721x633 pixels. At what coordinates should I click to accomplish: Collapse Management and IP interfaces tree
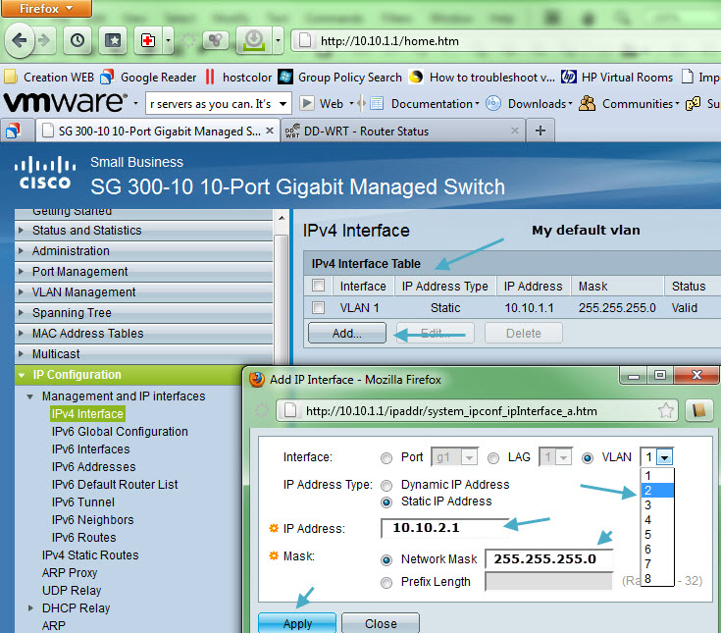[x=29, y=396]
